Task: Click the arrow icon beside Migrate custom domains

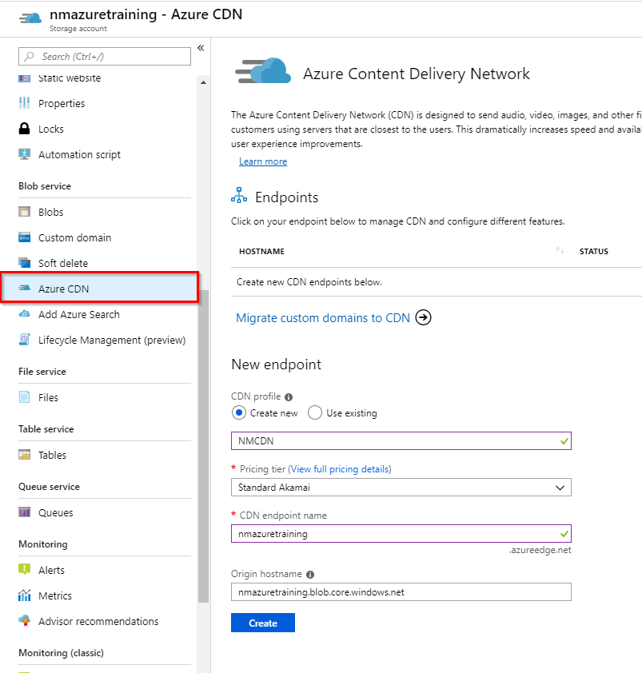Action: (x=424, y=318)
